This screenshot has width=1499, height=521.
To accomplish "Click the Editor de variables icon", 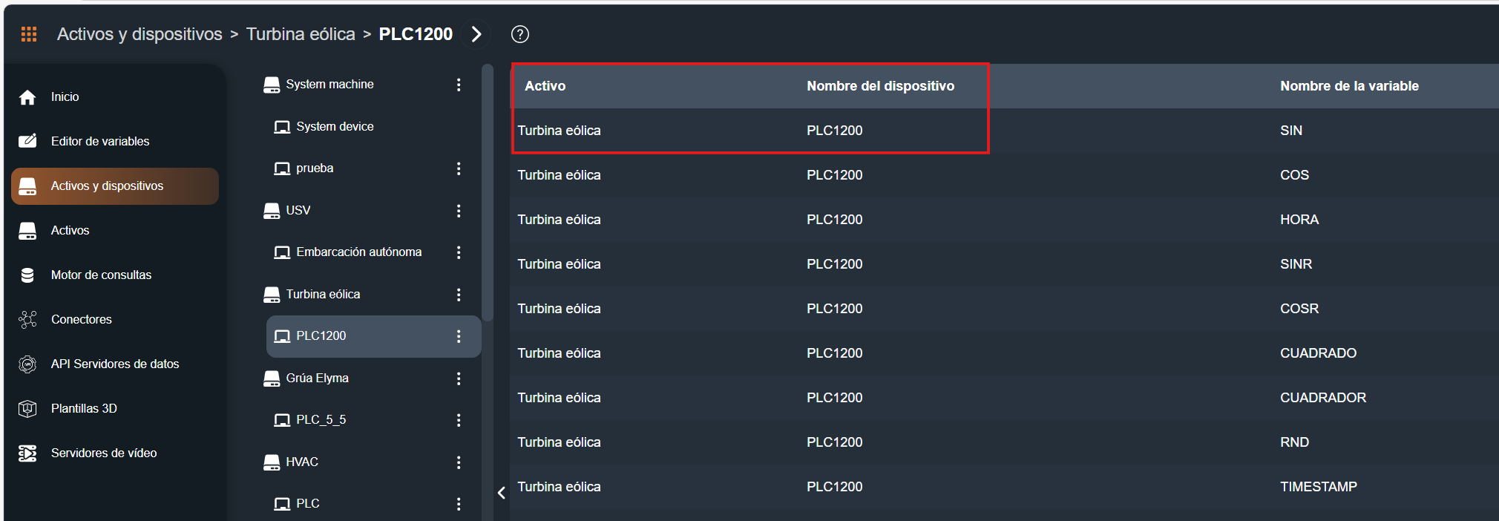I will [27, 141].
